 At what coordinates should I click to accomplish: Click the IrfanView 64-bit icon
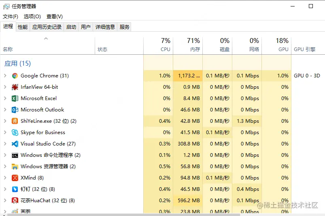15,87
